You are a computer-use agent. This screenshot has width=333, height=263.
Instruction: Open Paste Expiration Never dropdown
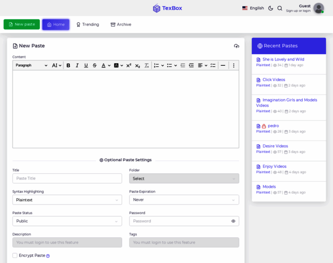(x=184, y=200)
